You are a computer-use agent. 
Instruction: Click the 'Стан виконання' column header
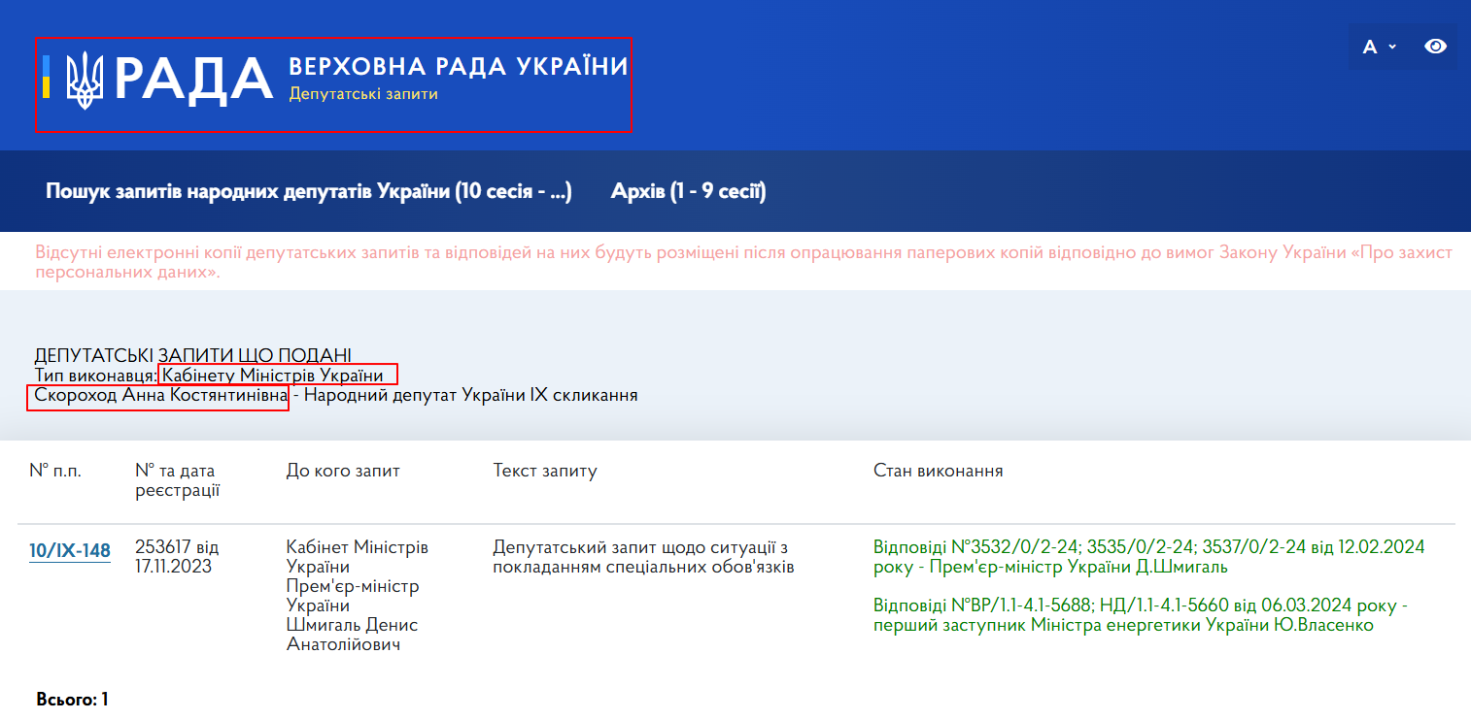click(x=939, y=471)
